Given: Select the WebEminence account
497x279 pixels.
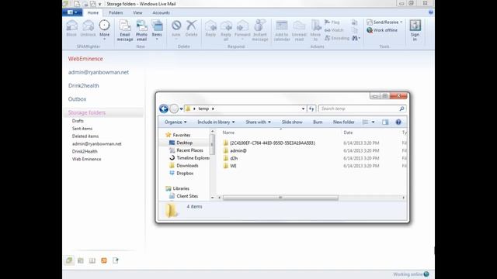Looking at the screenshot, I should [x=85, y=59].
